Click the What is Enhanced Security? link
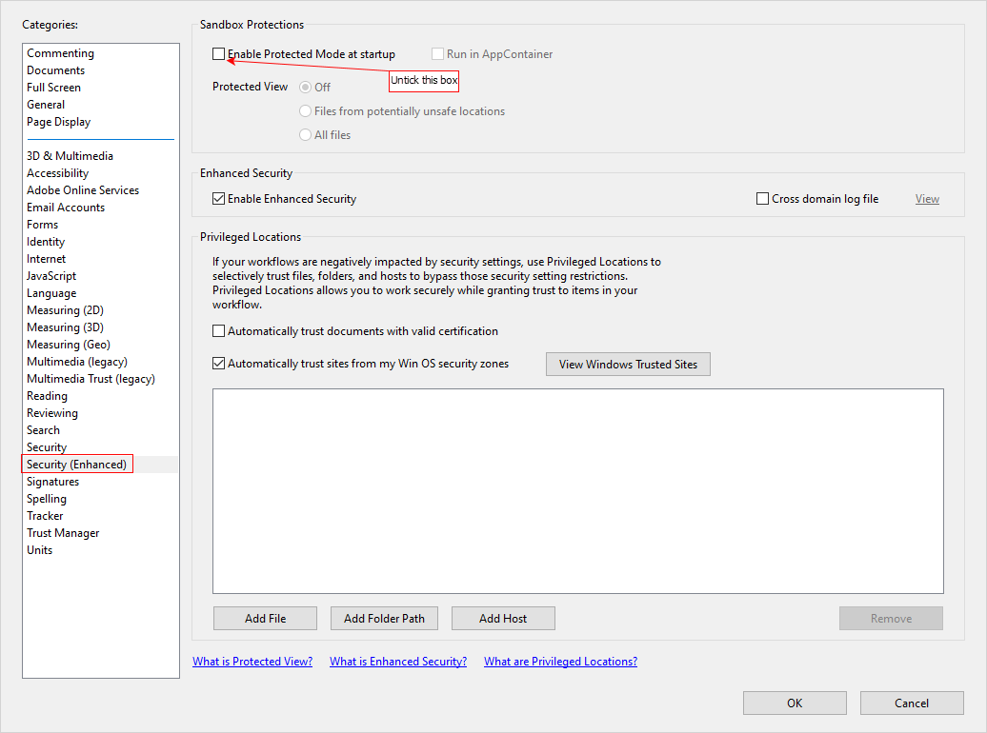Viewport: 987px width, 733px height. (398, 662)
